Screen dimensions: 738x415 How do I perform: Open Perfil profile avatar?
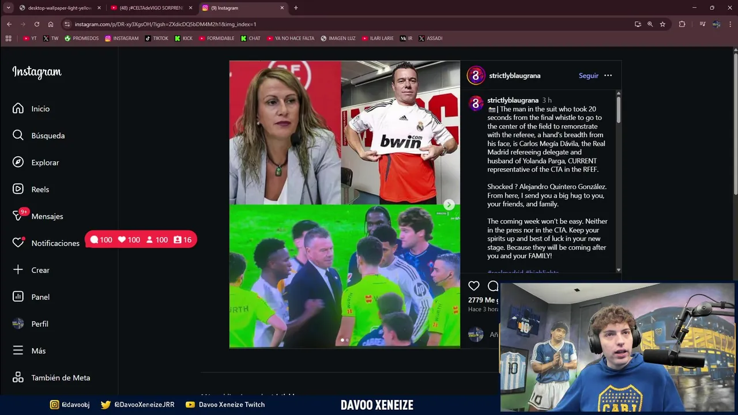(x=18, y=324)
